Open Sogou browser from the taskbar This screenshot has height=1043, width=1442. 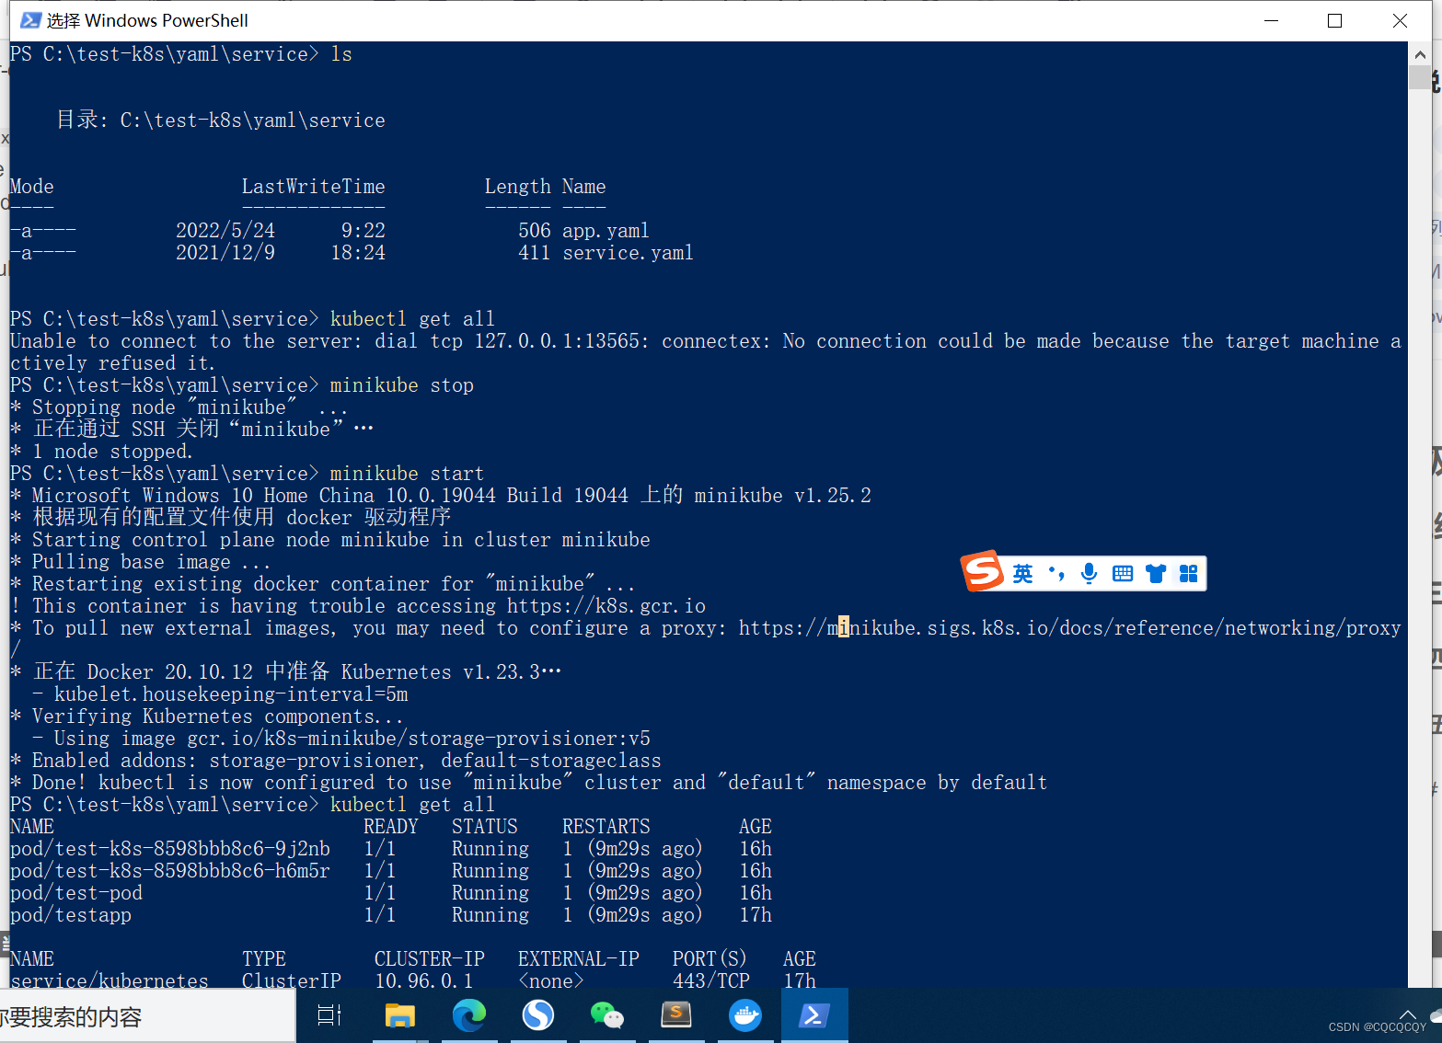[538, 1015]
